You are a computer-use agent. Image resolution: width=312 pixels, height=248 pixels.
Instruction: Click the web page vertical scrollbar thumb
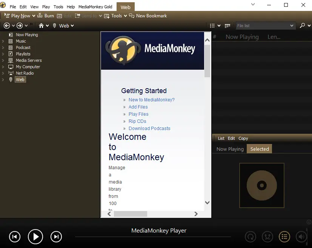click(x=207, y=61)
